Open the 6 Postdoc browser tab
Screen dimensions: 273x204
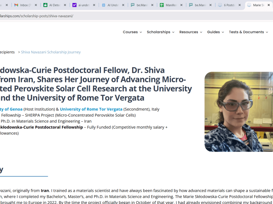(x=229, y=5)
